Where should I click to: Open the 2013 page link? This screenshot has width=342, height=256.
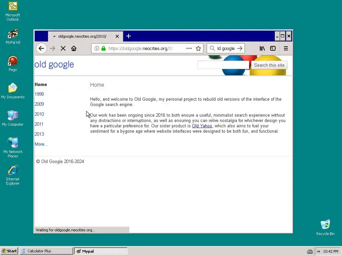click(x=39, y=134)
